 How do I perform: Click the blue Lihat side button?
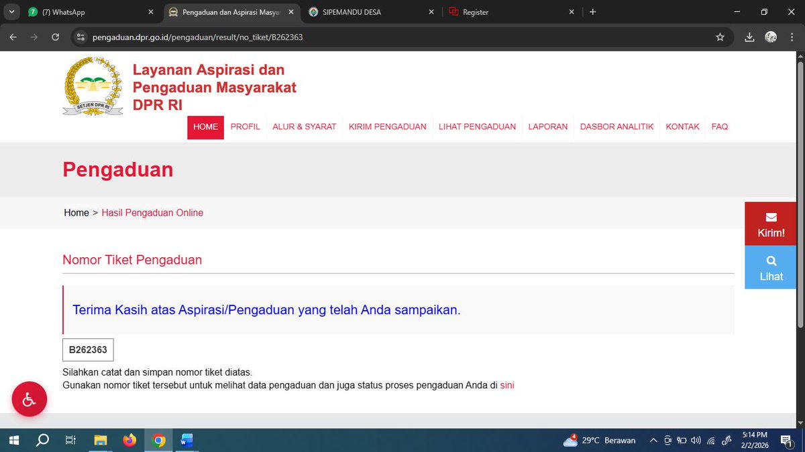(x=771, y=268)
